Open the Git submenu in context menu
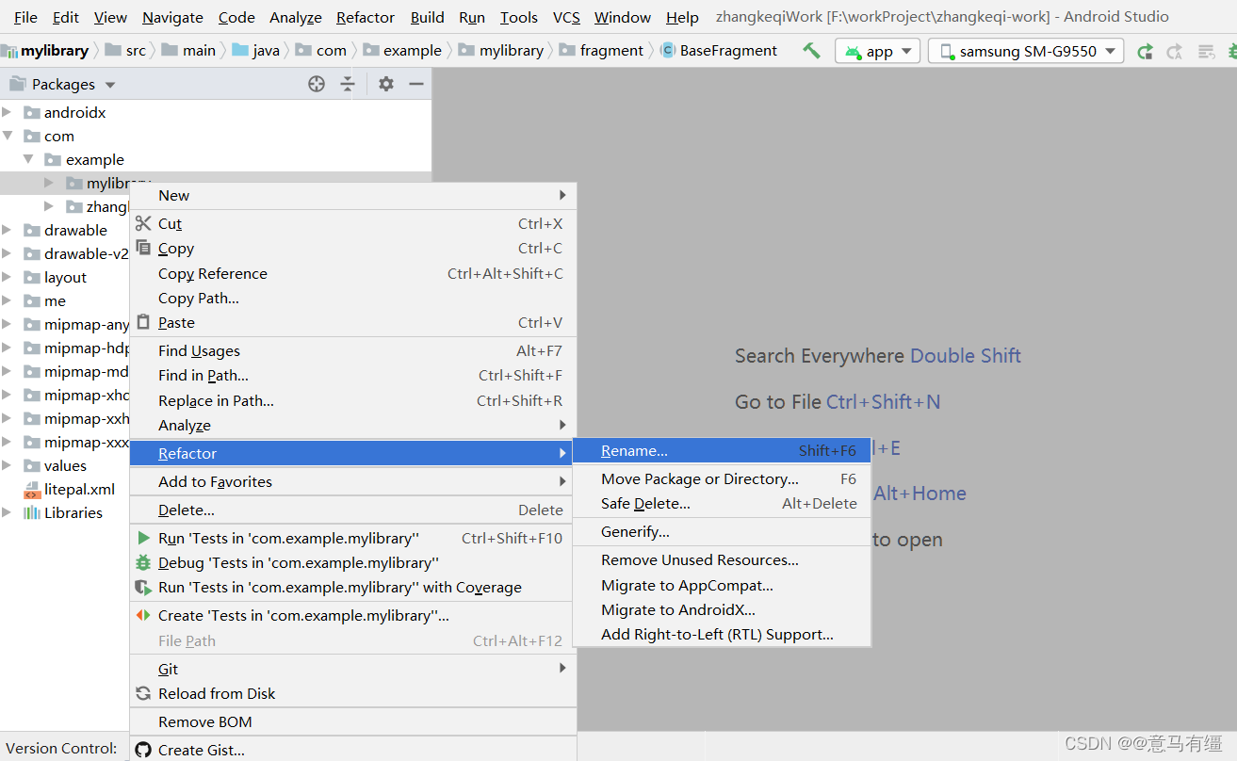1237x761 pixels. pyautogui.click(x=352, y=669)
